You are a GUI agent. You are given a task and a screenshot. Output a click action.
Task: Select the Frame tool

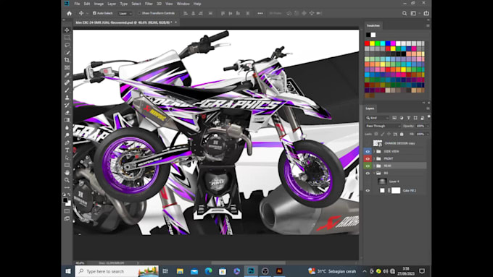(x=67, y=67)
